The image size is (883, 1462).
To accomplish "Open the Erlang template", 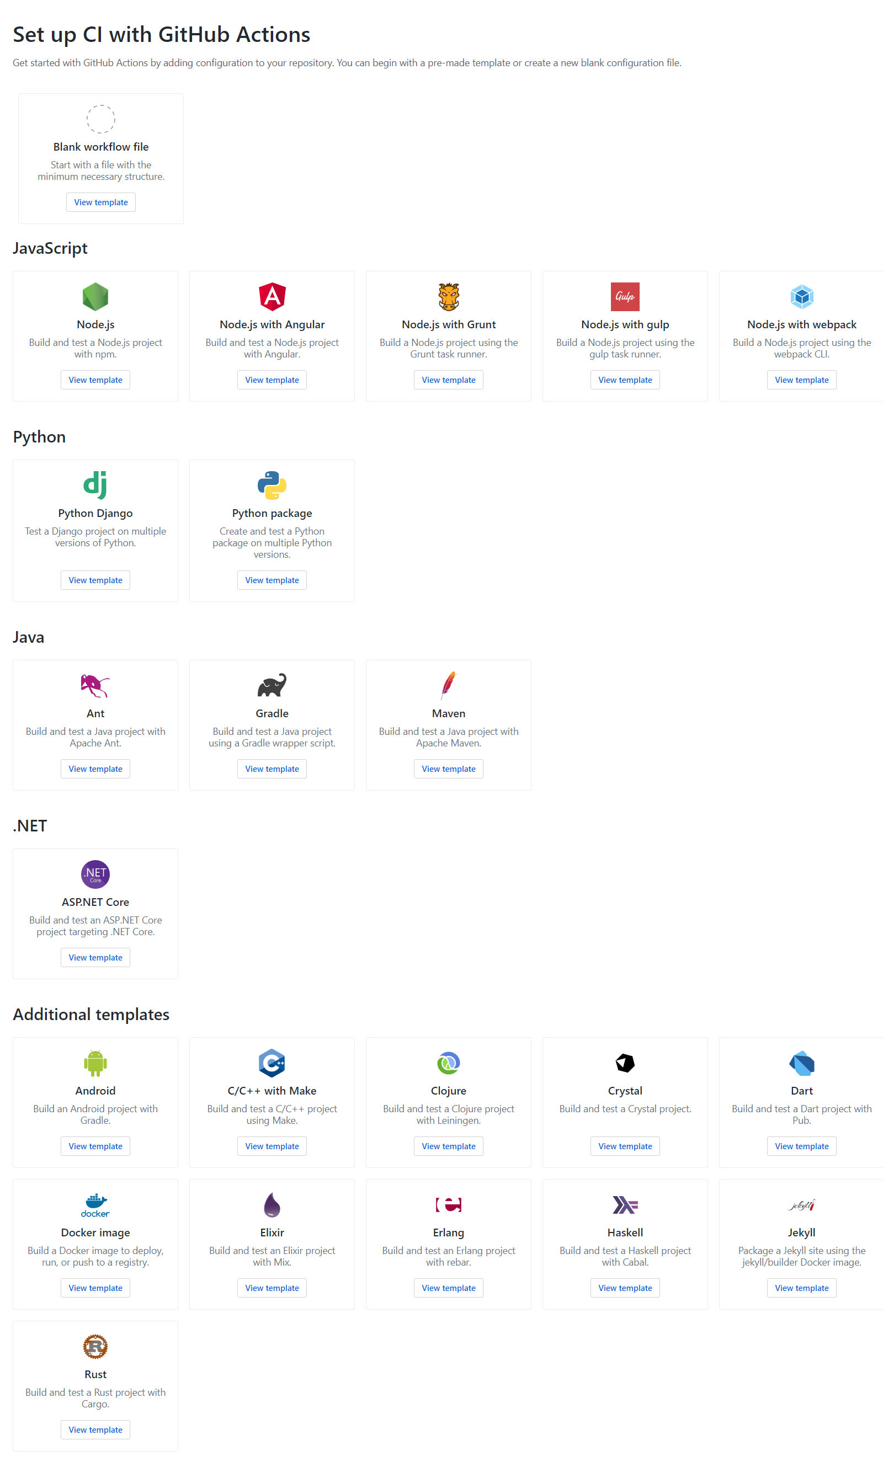I will tap(449, 1288).
